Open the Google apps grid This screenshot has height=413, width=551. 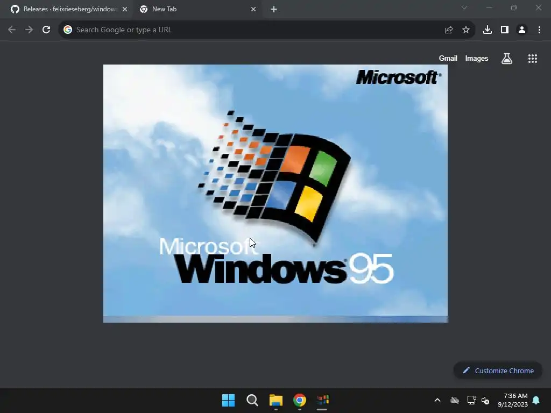[x=533, y=59]
